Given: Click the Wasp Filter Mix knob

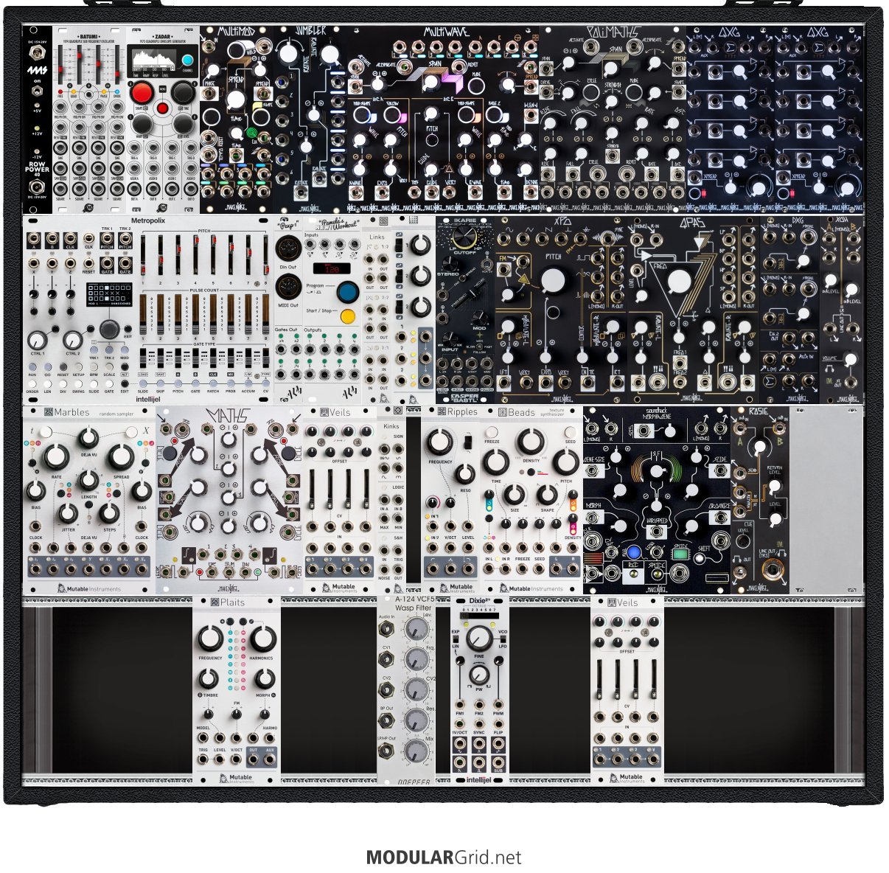Looking at the screenshot, I should [418, 751].
